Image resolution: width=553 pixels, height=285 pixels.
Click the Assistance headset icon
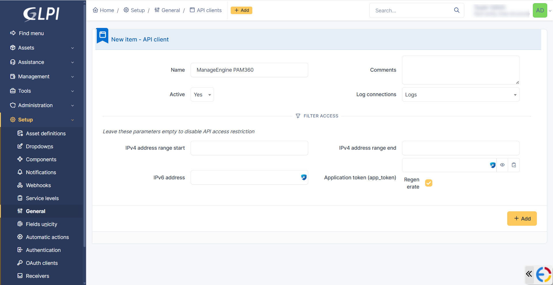[x=13, y=62]
